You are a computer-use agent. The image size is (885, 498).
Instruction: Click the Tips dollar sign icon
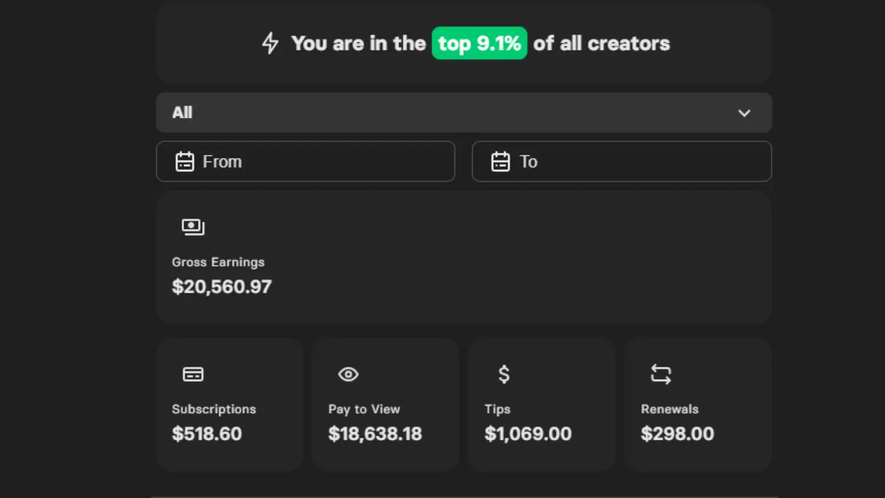click(504, 374)
